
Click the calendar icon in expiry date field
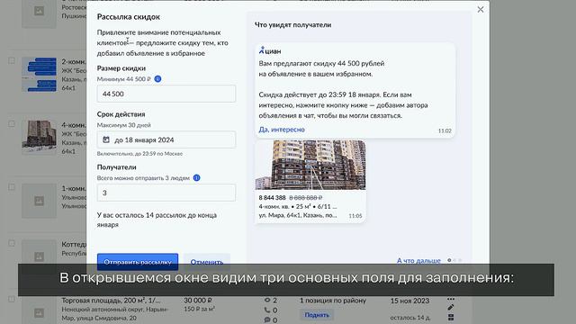pos(106,139)
